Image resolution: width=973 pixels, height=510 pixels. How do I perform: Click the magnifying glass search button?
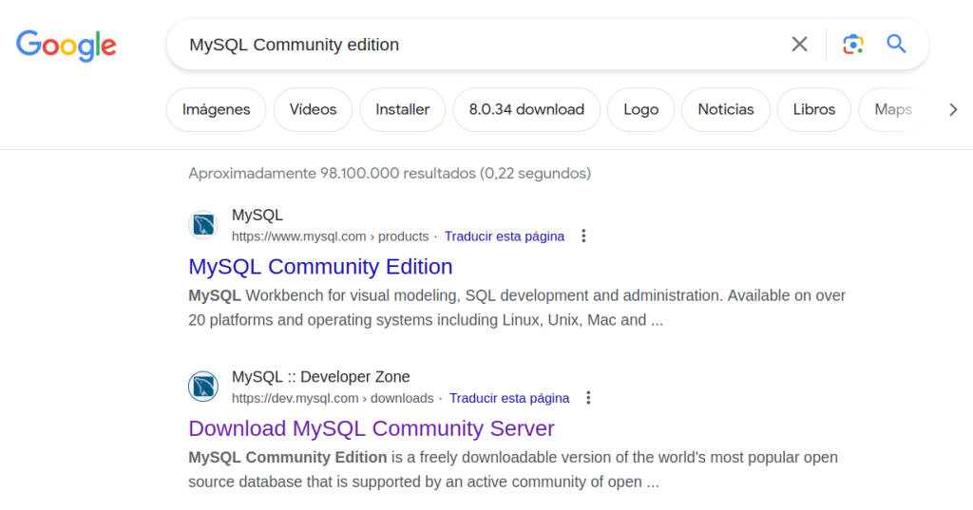point(896,45)
